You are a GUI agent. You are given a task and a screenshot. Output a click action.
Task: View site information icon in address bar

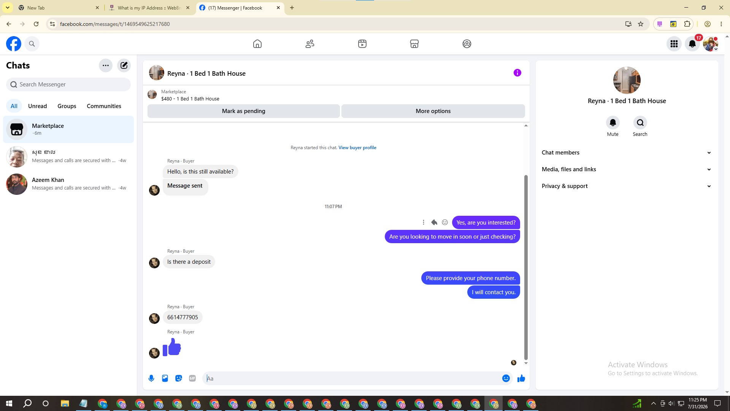point(52,24)
